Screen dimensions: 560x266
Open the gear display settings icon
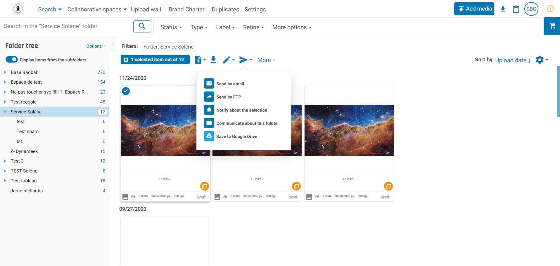pyautogui.click(x=540, y=60)
